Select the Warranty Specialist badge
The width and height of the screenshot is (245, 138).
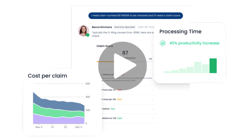(125, 27)
